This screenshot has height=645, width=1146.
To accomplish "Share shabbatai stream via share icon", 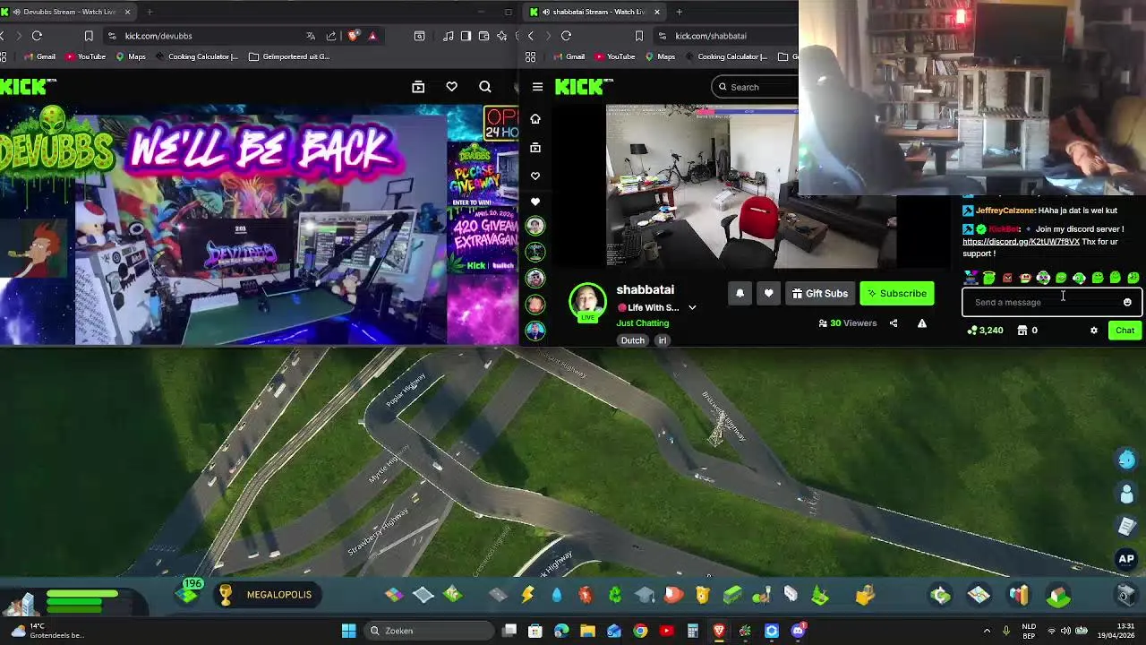I will click(x=894, y=323).
